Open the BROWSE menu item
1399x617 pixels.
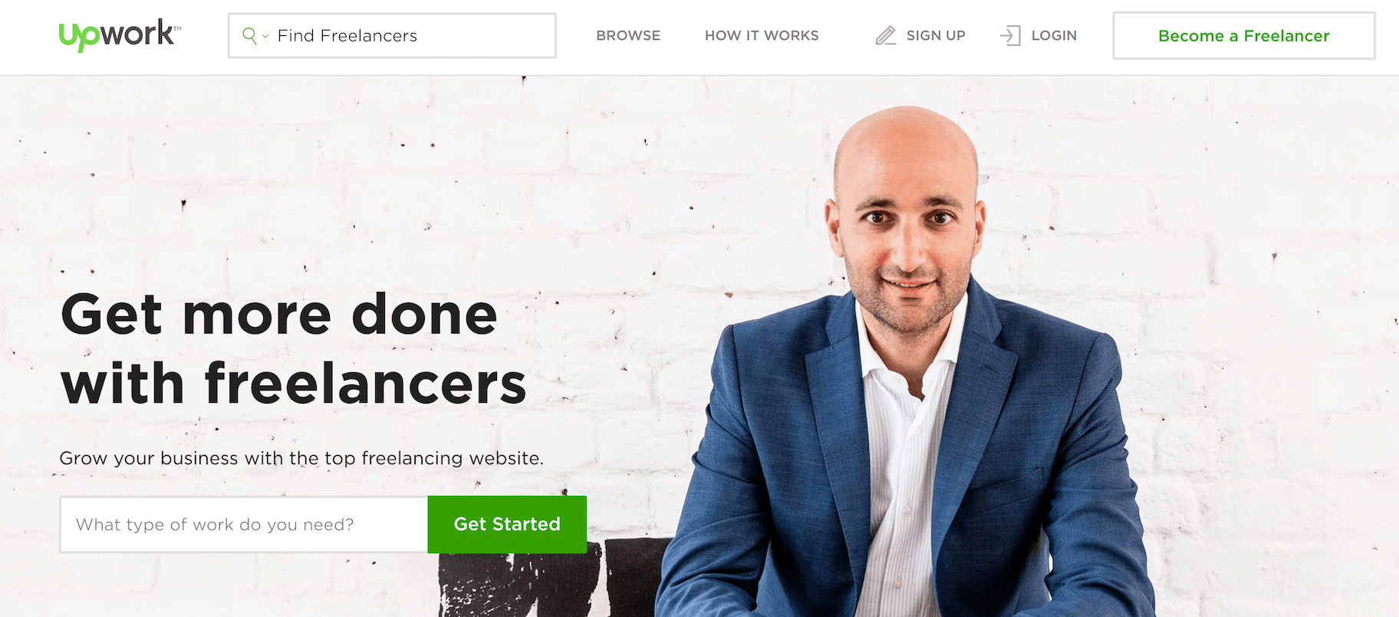click(x=628, y=35)
